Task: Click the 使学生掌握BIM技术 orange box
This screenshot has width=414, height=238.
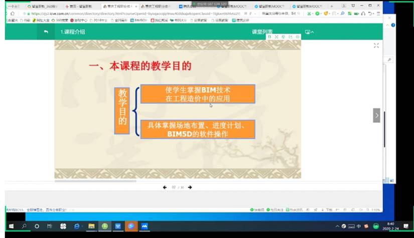Action: (x=198, y=94)
